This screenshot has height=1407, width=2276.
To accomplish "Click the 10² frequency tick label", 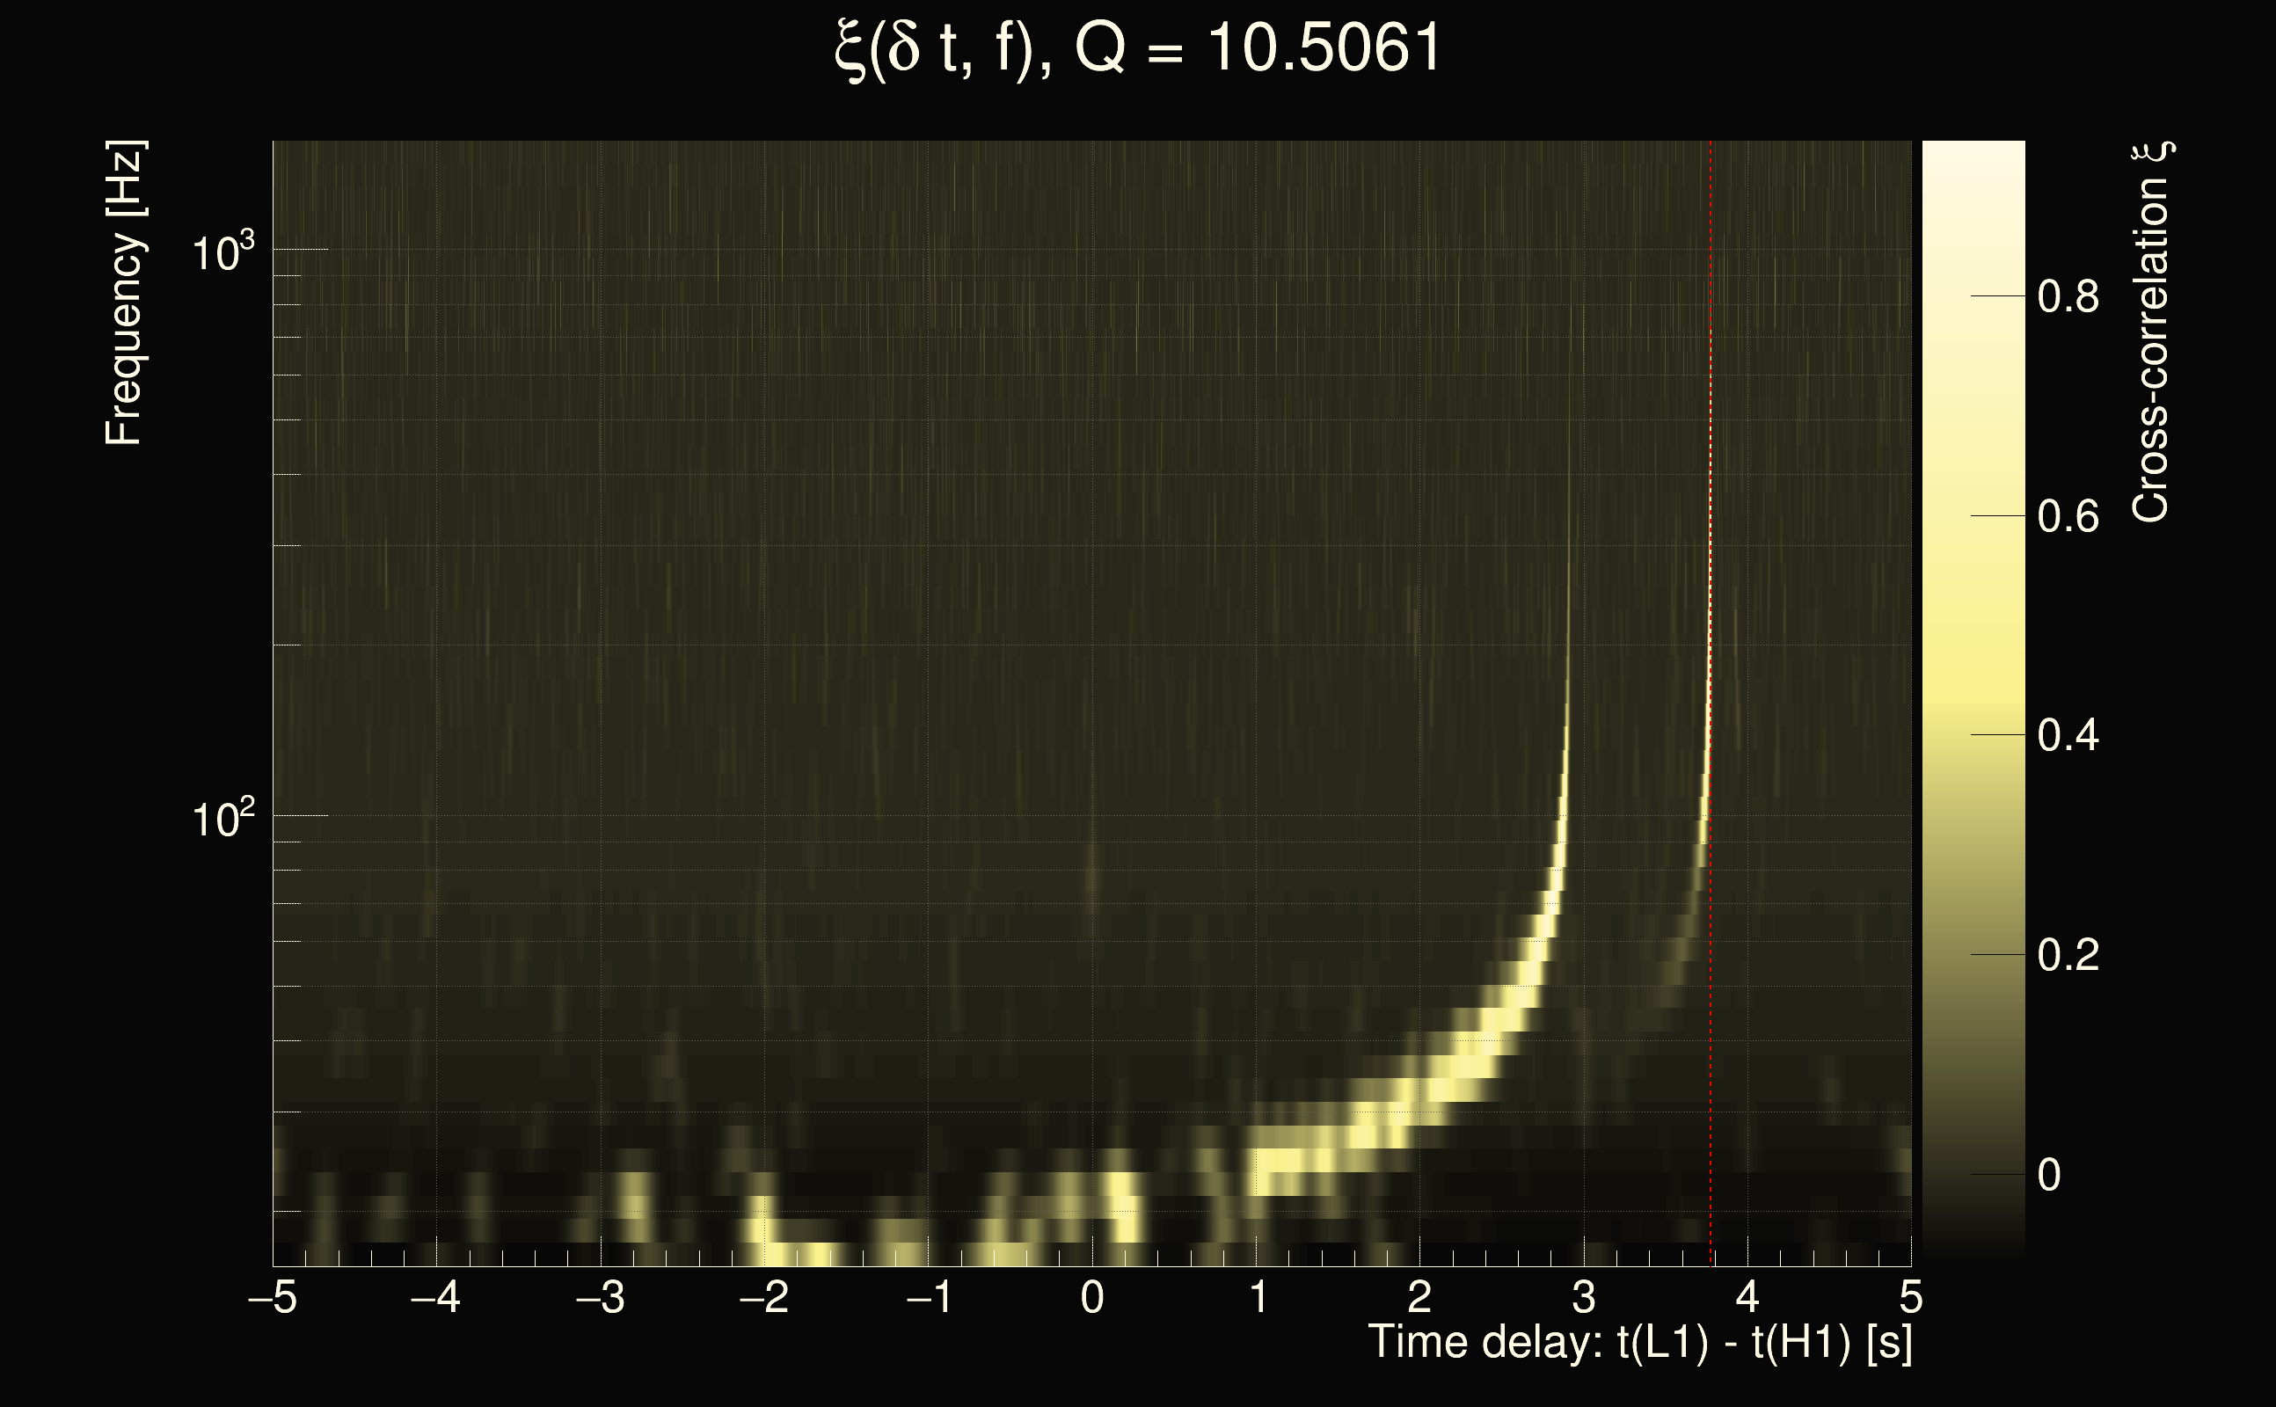I will pos(222,819).
